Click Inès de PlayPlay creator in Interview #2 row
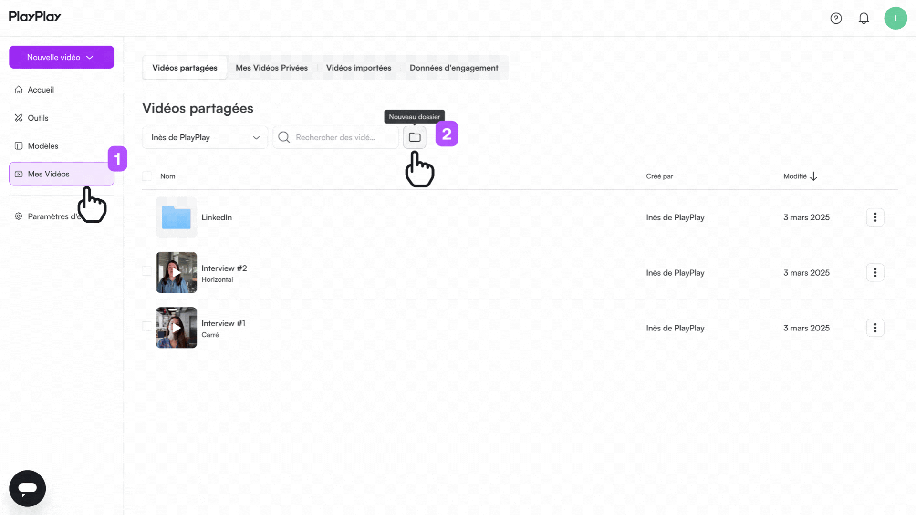This screenshot has width=916, height=515. point(675,273)
